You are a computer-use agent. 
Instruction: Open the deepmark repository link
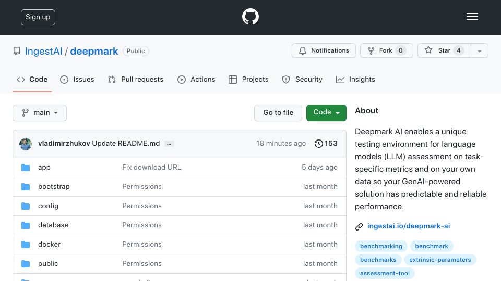click(94, 52)
